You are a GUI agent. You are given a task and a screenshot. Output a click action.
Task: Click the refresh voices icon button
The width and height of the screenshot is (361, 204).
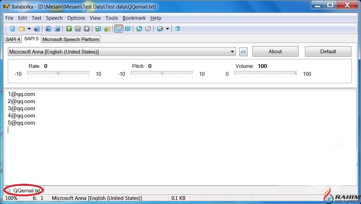[x=244, y=52]
